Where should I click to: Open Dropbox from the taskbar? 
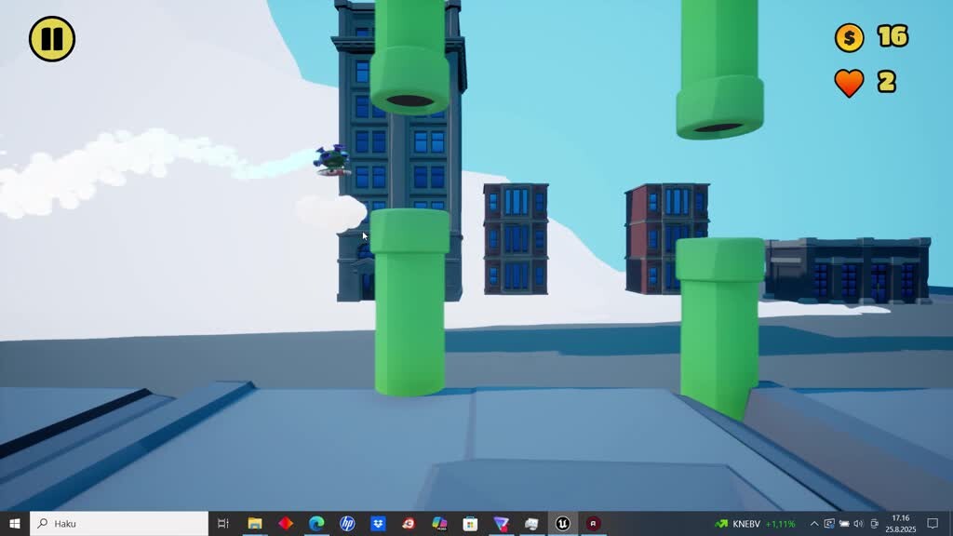coord(378,524)
